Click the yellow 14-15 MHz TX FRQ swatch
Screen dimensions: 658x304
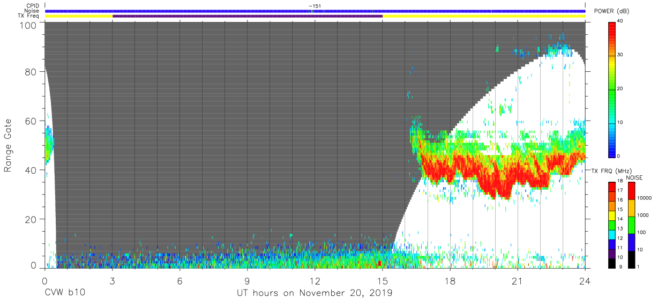pos(611,214)
